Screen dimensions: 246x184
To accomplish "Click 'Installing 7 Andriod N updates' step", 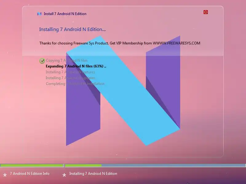I will click(x=70, y=78).
